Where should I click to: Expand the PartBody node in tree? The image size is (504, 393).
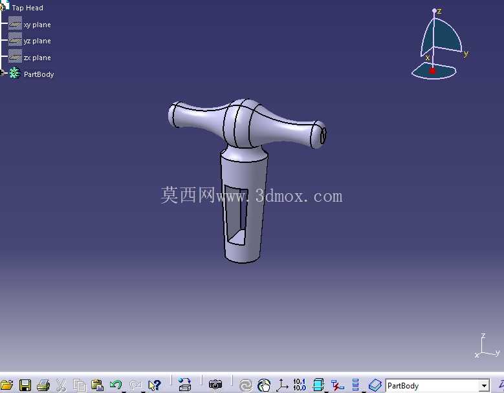click(2, 73)
